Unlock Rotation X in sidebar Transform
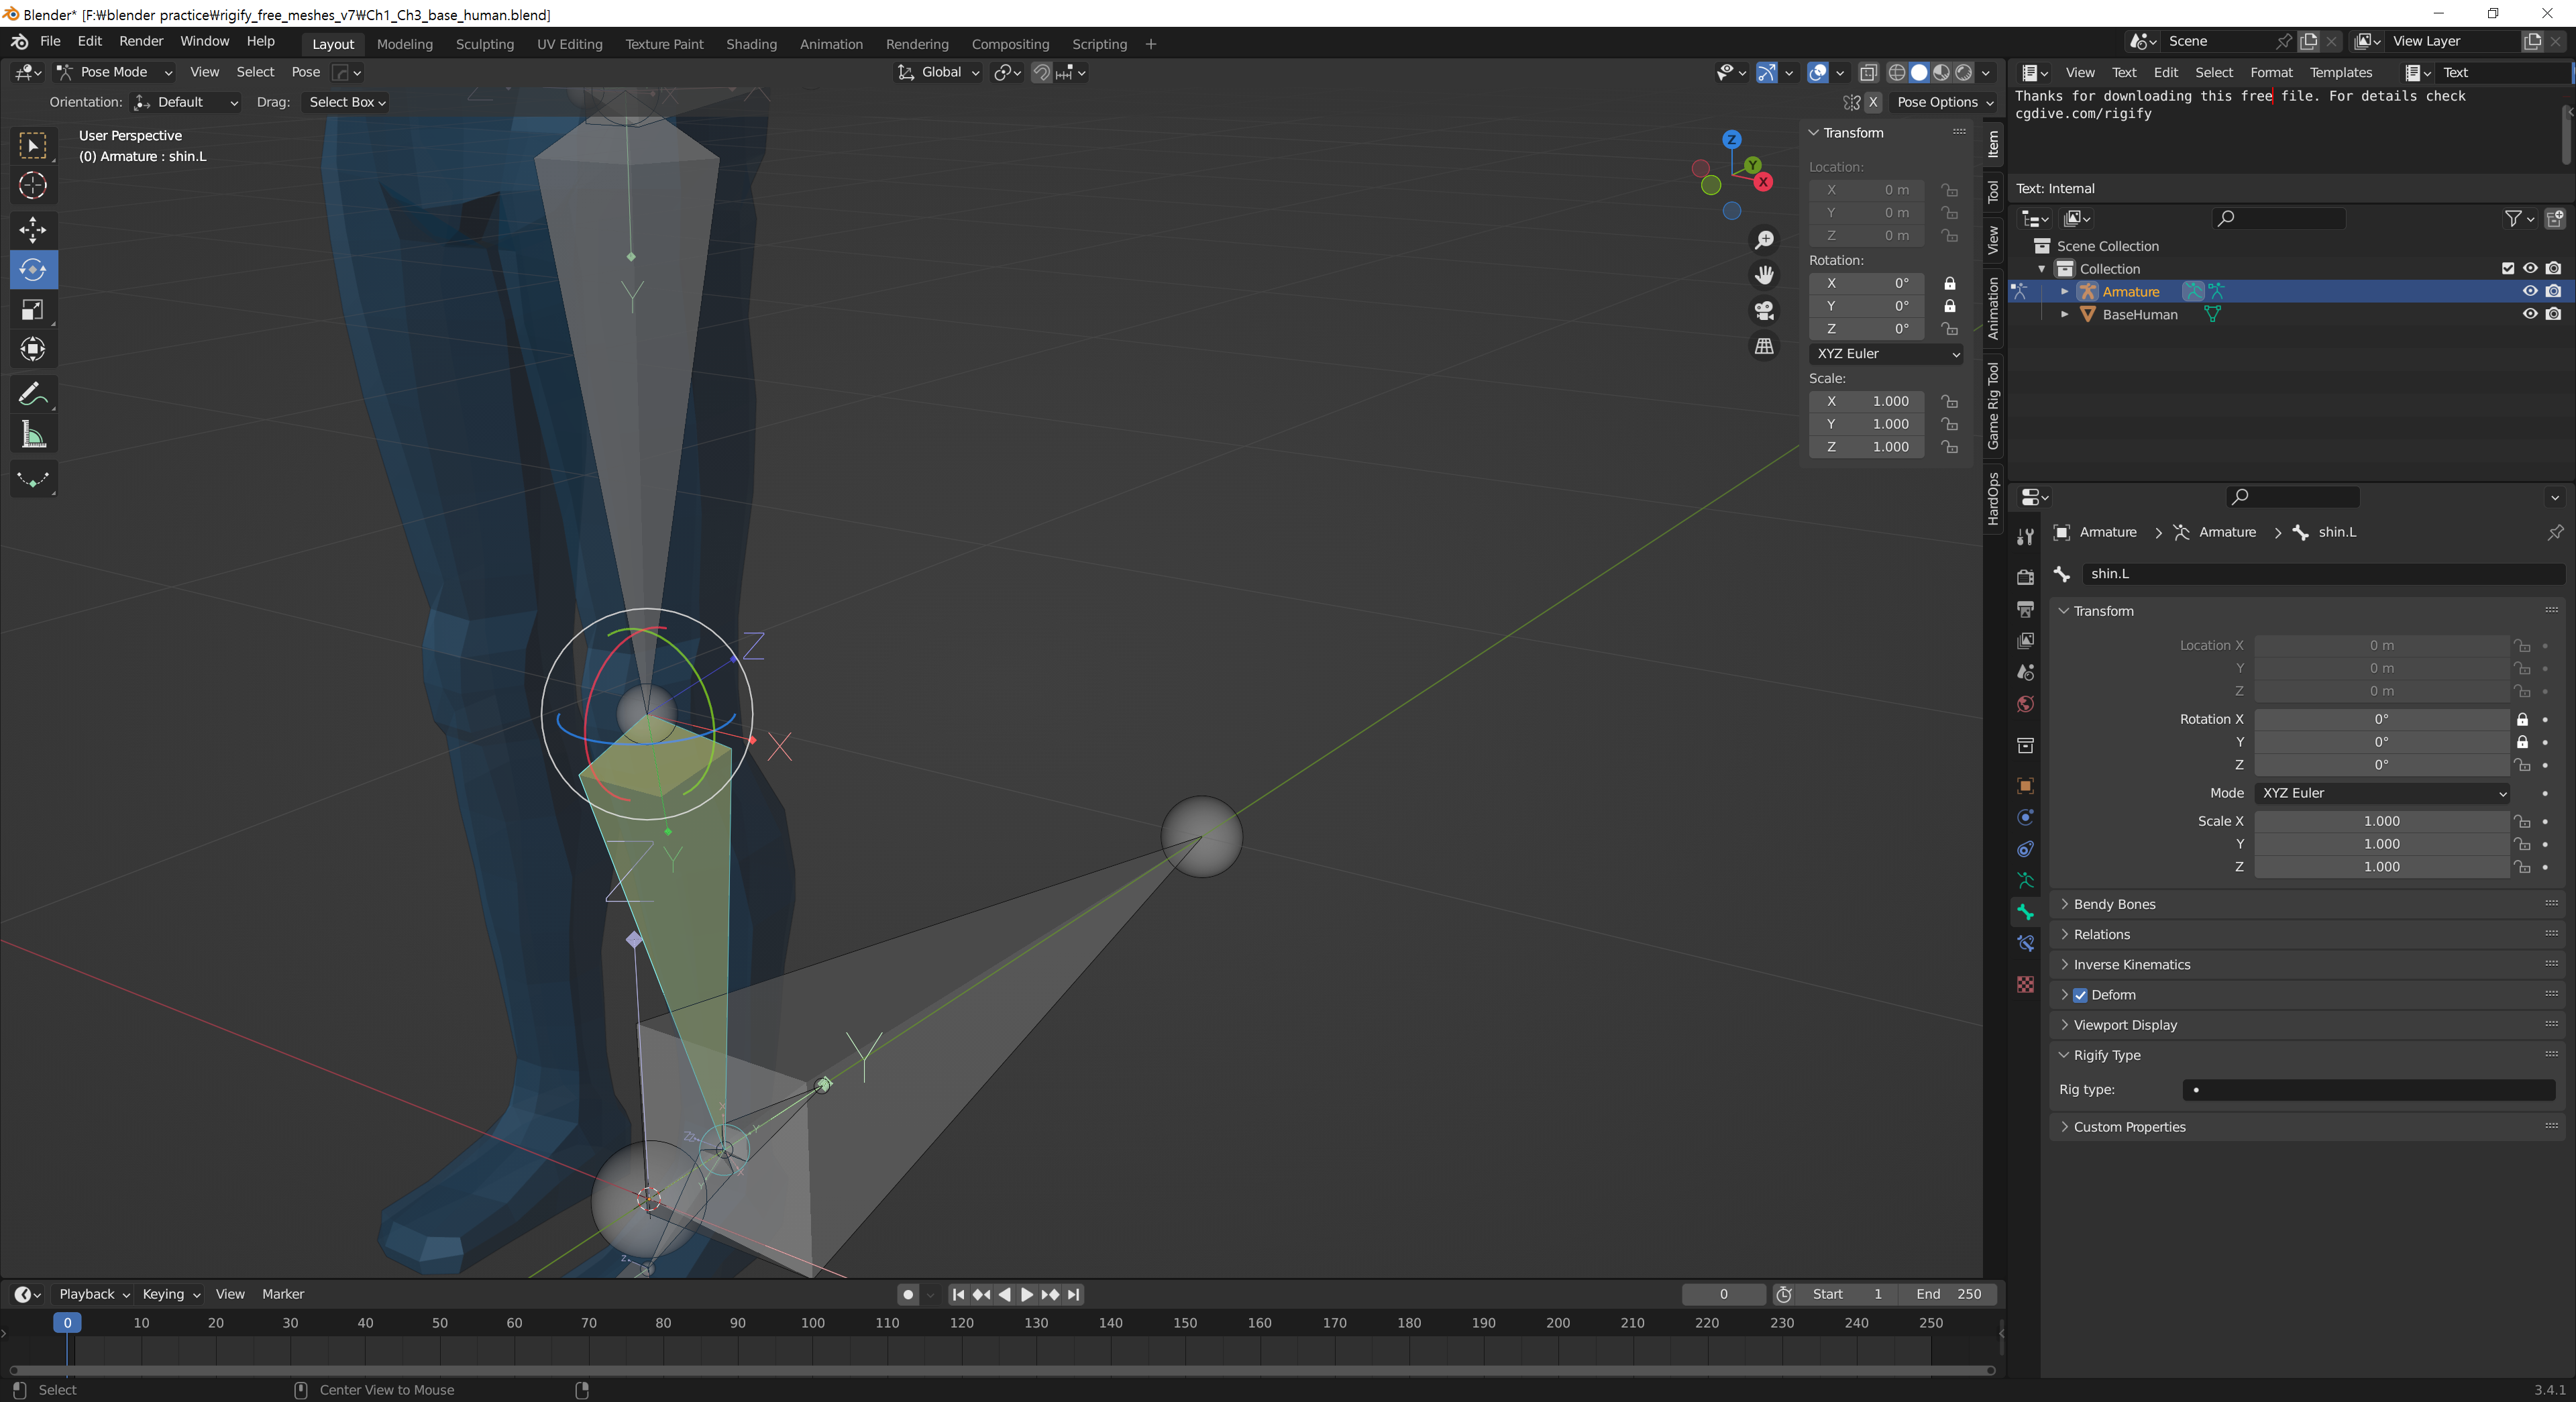Screen dimensions: 2576x1402 click(1949, 283)
